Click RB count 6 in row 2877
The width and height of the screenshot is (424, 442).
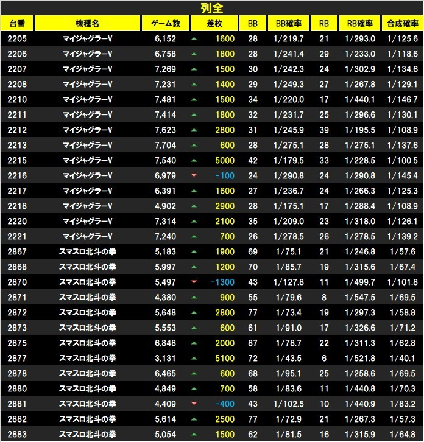coord(324,358)
